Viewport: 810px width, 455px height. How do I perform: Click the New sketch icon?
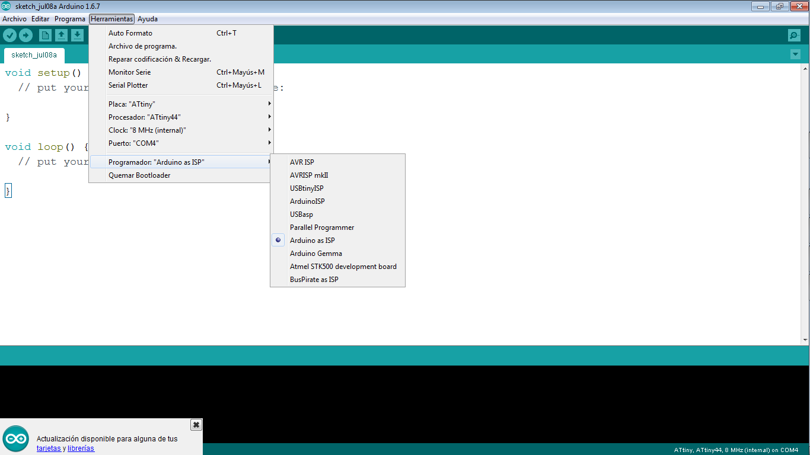45,36
